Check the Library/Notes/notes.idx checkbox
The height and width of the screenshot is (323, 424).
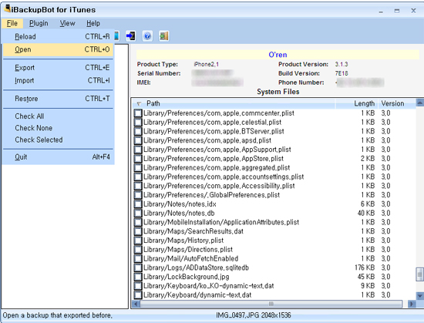[138, 204]
